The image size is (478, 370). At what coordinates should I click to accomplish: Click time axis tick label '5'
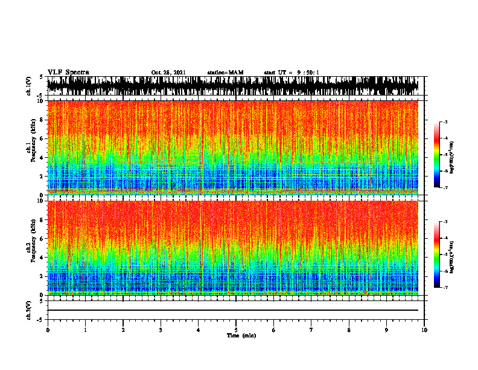[x=236, y=330]
